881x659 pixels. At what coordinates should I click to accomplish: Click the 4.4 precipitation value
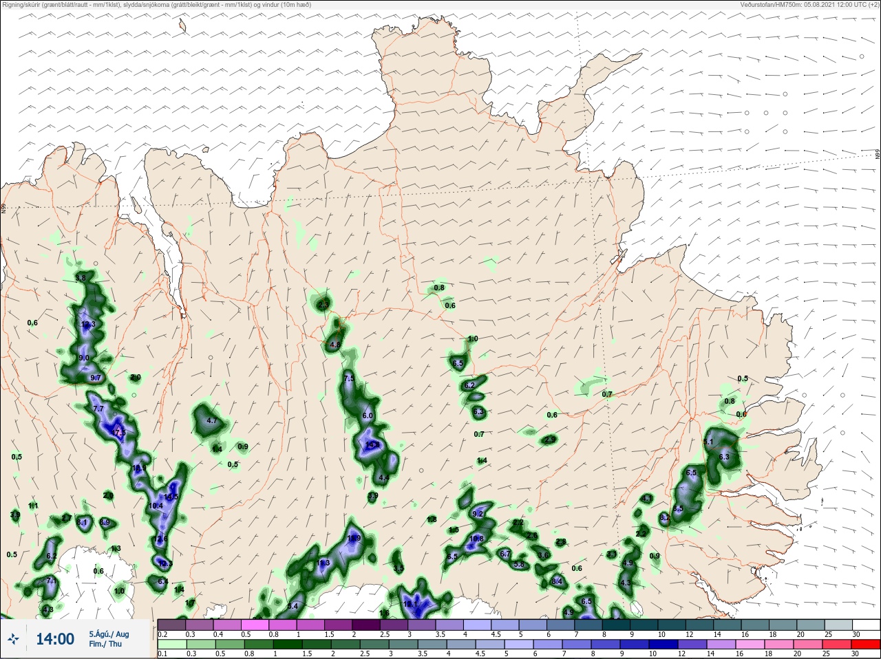pos(384,478)
